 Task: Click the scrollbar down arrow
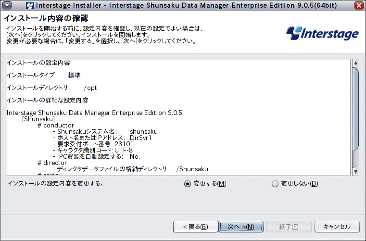[x=355, y=172]
